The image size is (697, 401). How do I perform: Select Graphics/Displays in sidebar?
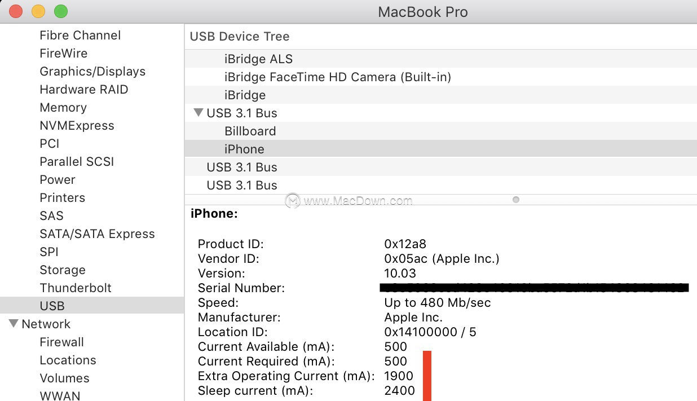click(92, 71)
